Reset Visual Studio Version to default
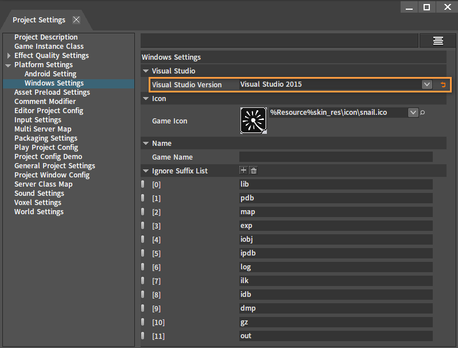 (x=443, y=85)
